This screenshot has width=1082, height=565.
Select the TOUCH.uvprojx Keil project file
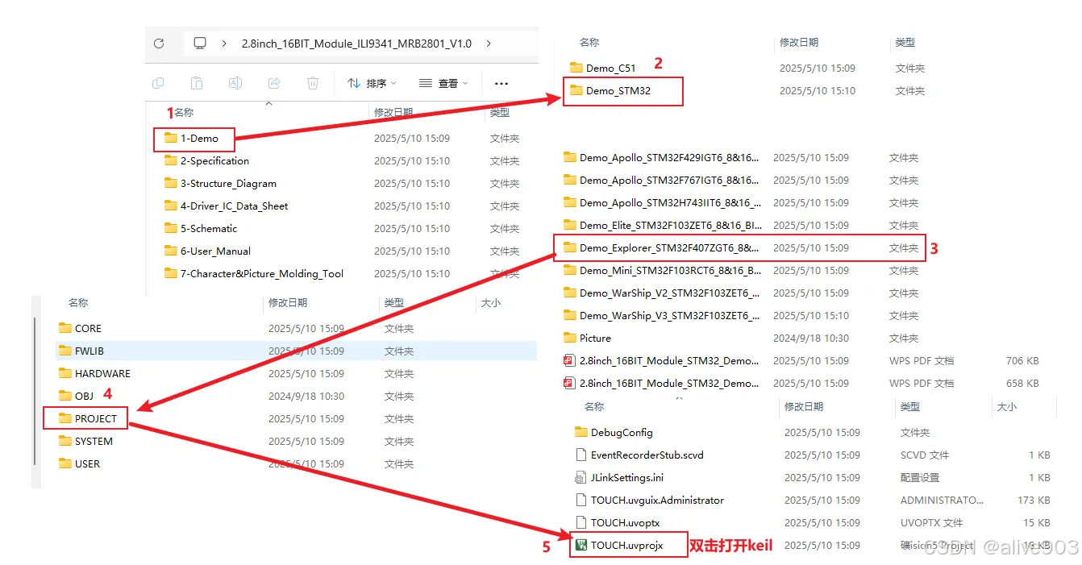pos(618,546)
